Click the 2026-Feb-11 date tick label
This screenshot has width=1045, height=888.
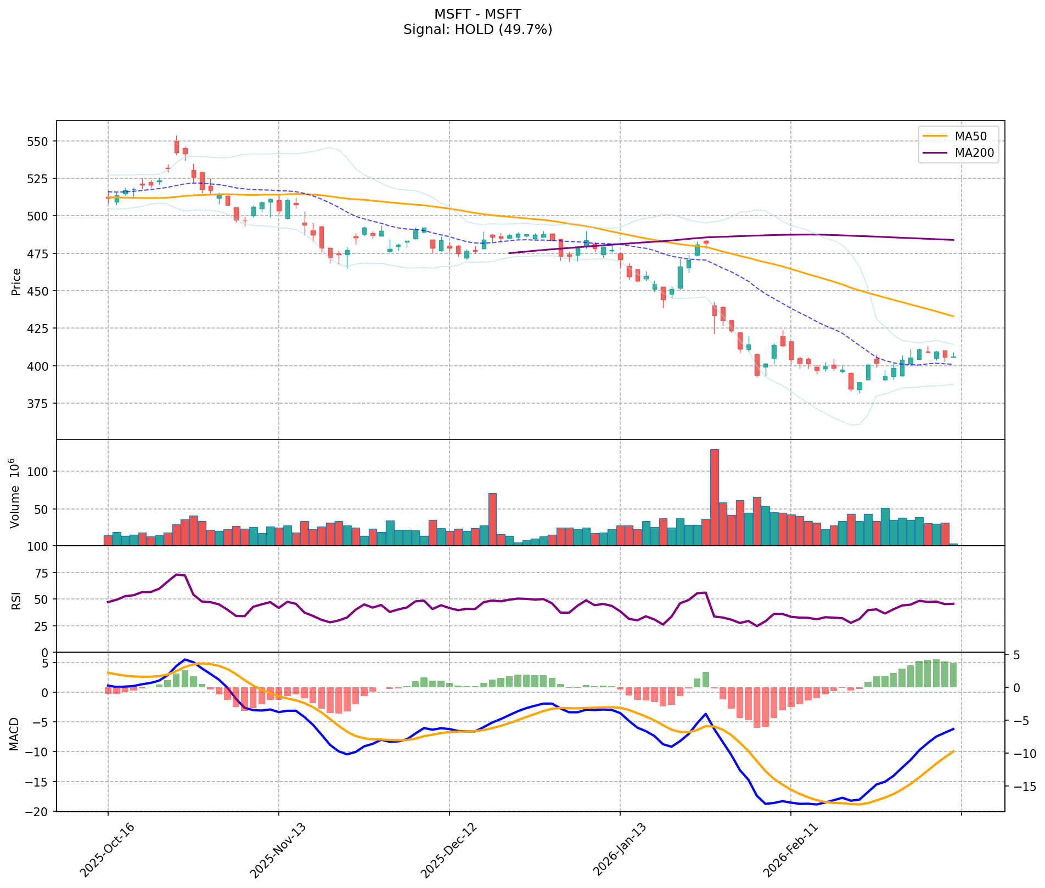point(789,850)
